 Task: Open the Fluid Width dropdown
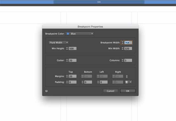(58, 43)
